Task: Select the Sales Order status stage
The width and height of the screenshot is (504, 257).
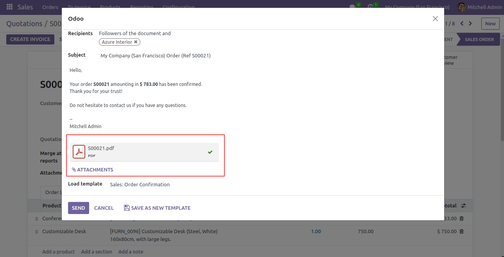Action: (479, 39)
